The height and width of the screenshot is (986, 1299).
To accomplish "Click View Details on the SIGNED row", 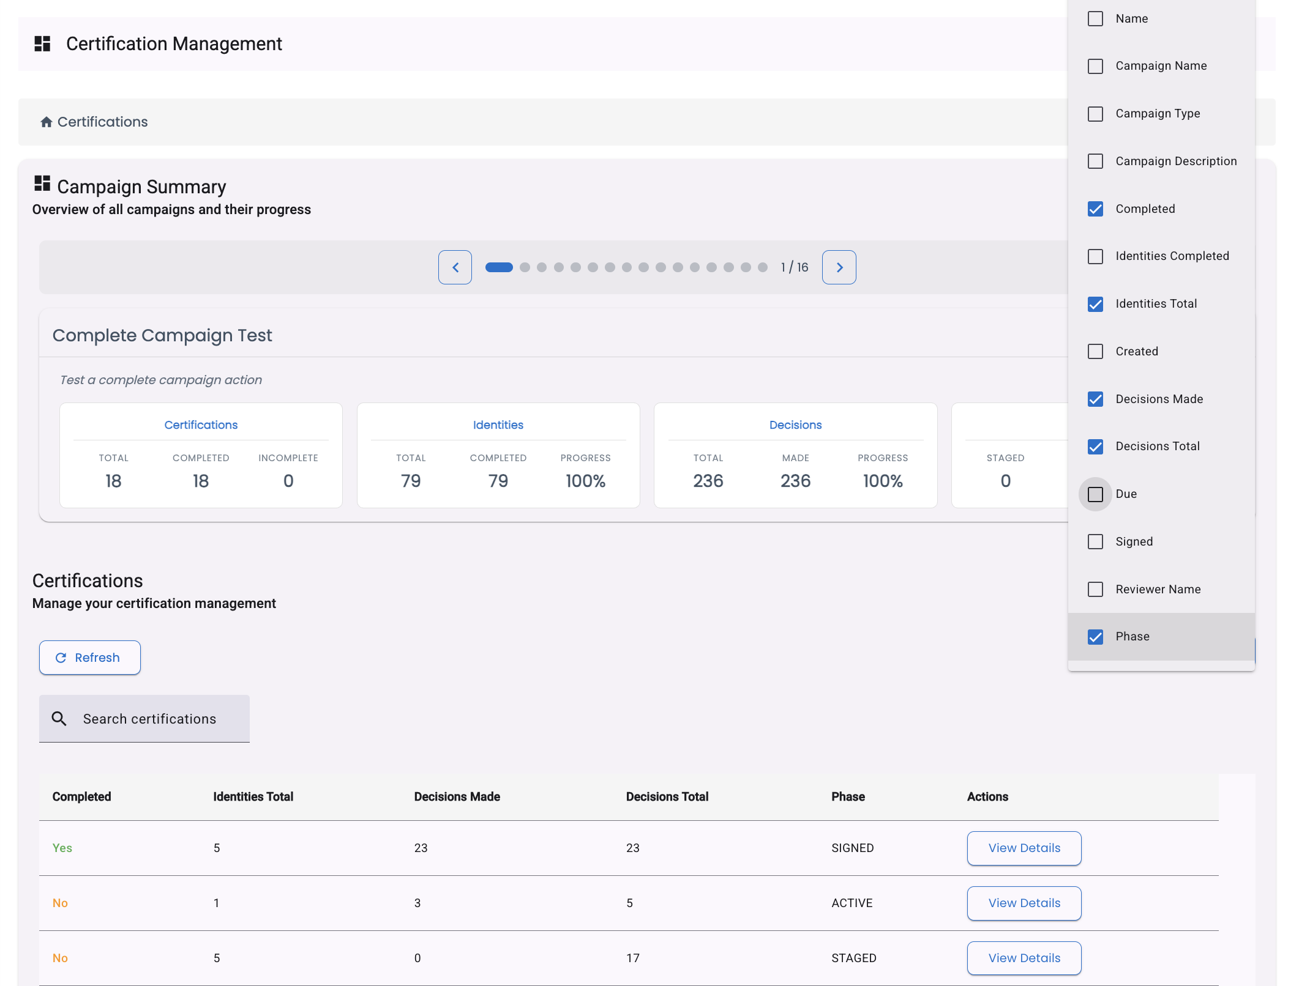I will point(1024,848).
